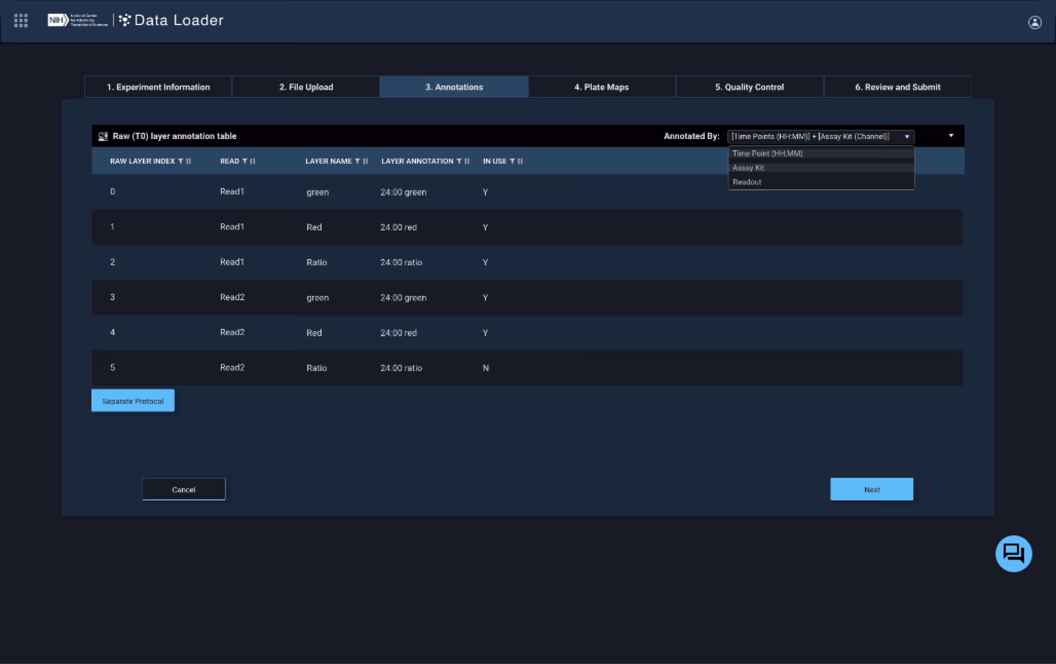Click "Red" layer name in row 1
This screenshot has height=664, width=1056.
pyautogui.click(x=314, y=227)
